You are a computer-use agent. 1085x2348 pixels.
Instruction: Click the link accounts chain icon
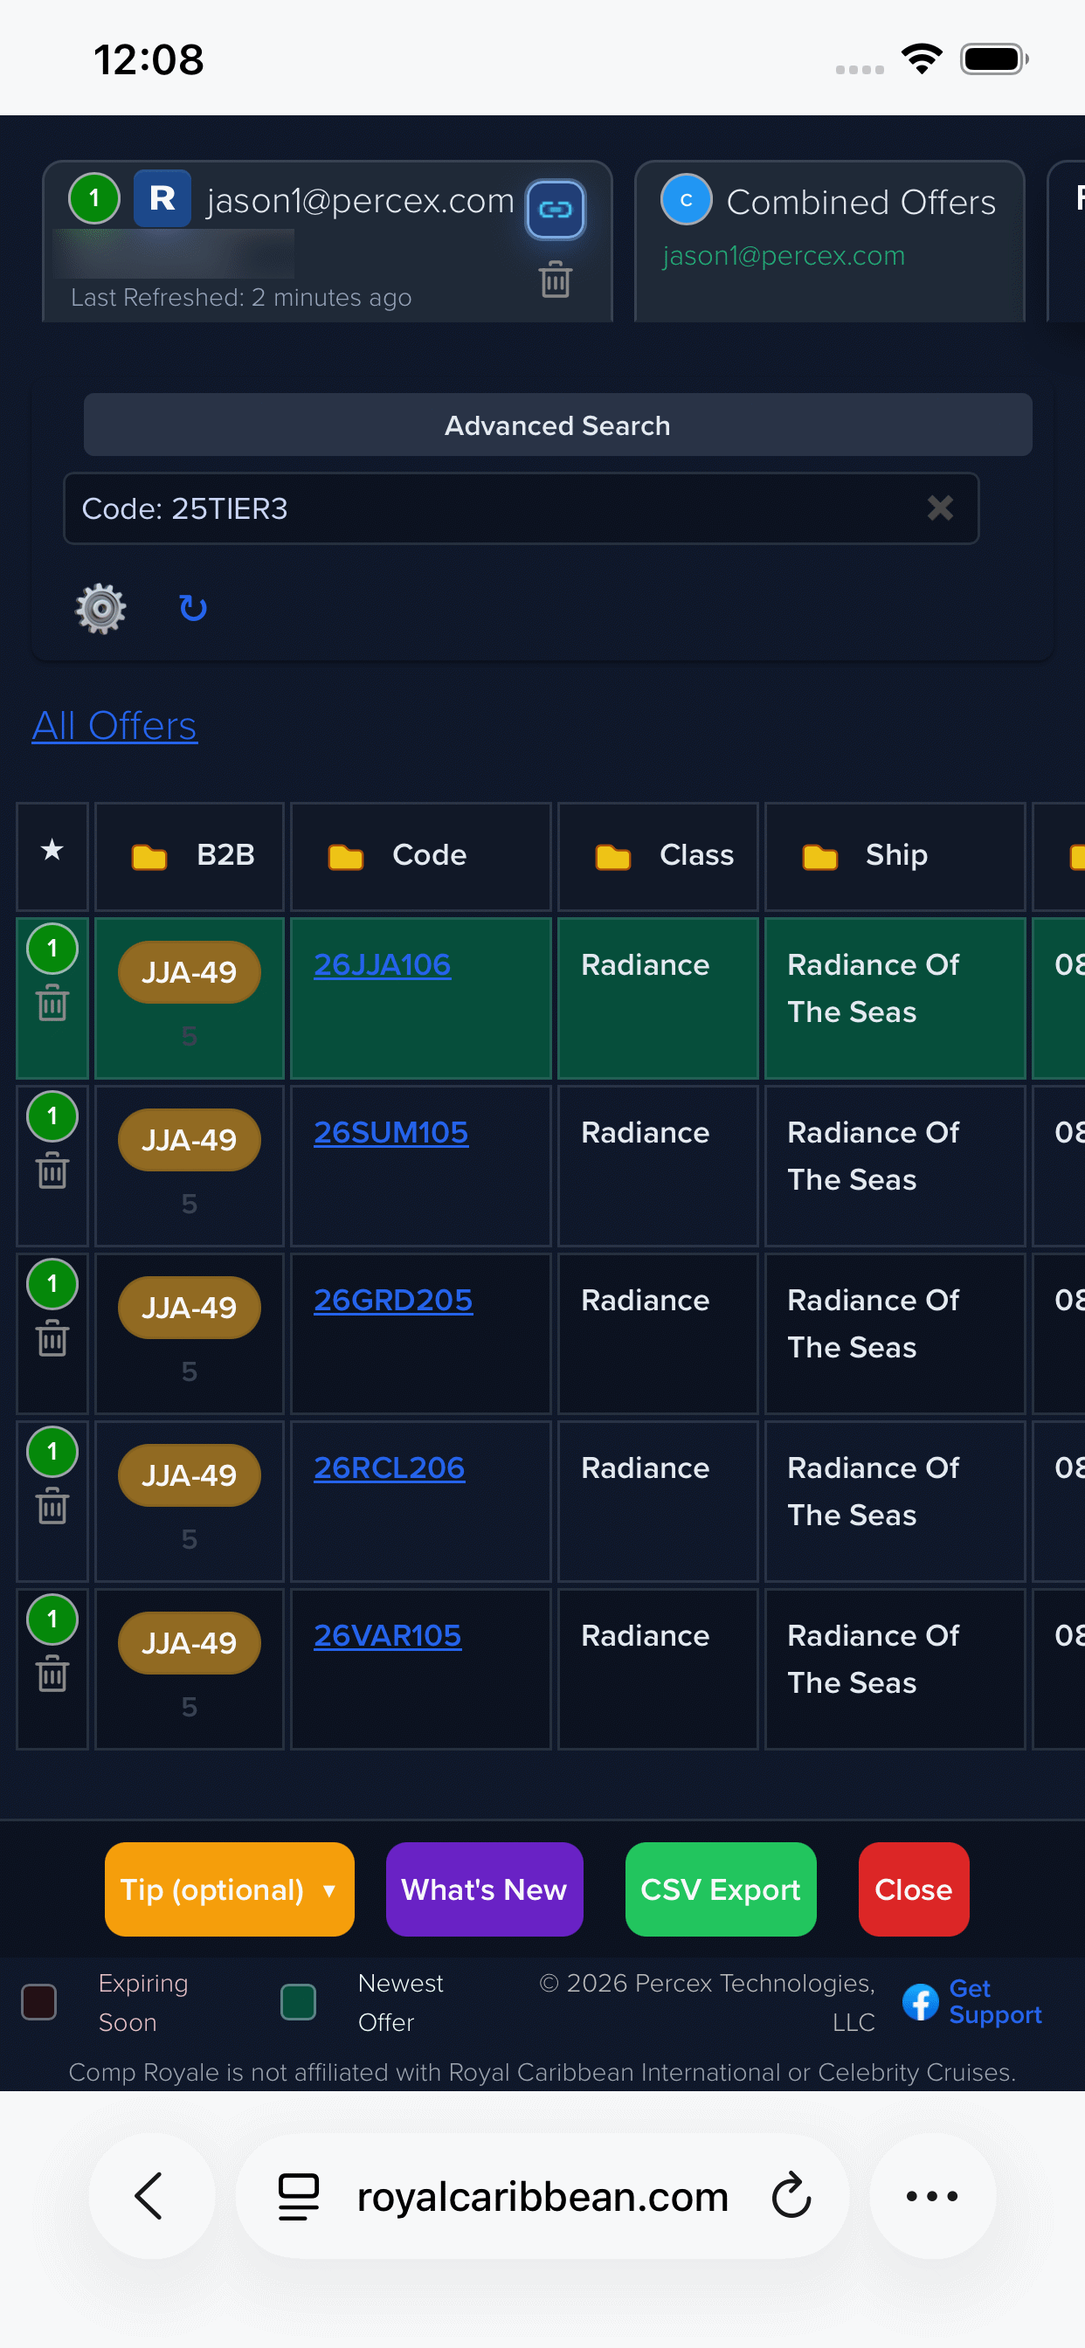(555, 210)
